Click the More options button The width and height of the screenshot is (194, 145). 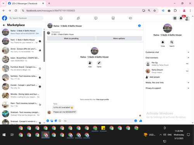coord(119,38)
